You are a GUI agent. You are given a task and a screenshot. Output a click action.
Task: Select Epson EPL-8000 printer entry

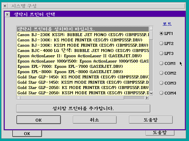(83, 72)
